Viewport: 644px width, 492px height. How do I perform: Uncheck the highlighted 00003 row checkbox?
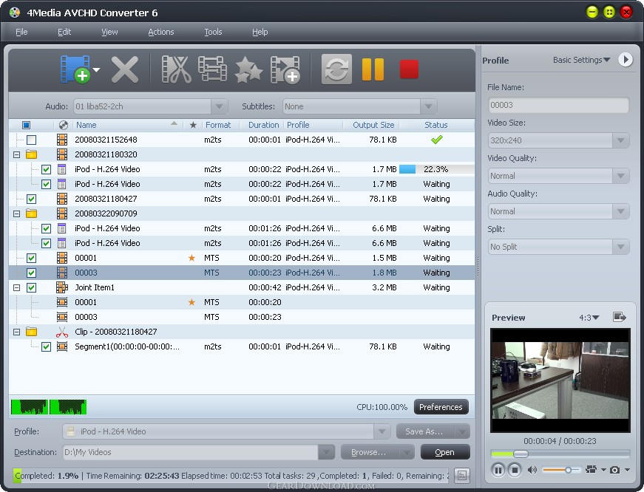(31, 273)
